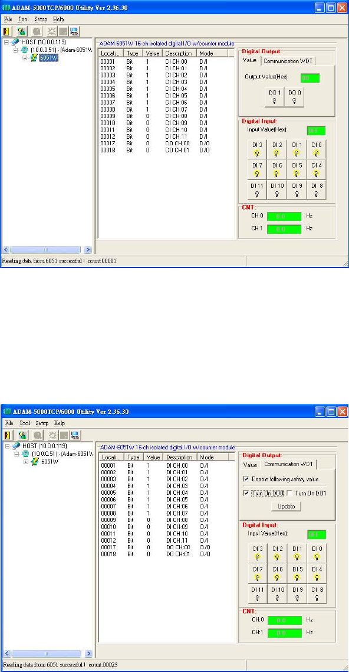Open Tool menu in count:00001 window
This screenshot has width=349, height=672.
24,19
